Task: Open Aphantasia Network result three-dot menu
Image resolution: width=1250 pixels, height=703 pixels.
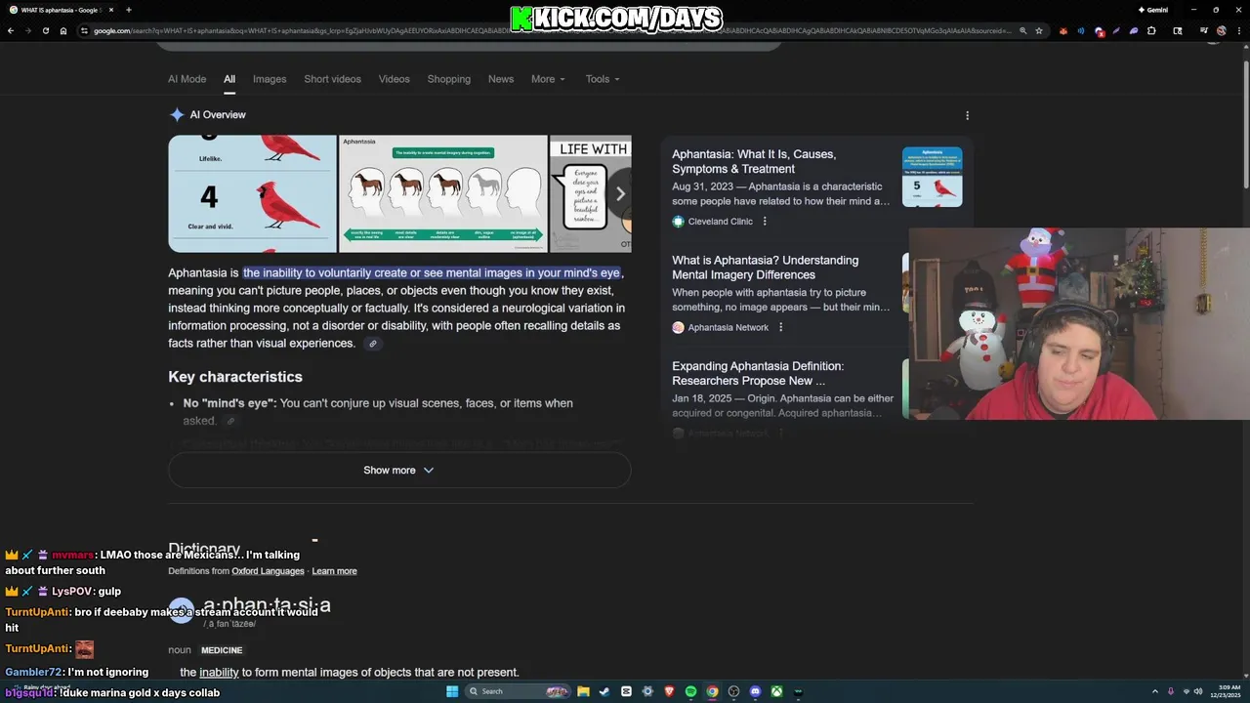Action: coord(780,327)
